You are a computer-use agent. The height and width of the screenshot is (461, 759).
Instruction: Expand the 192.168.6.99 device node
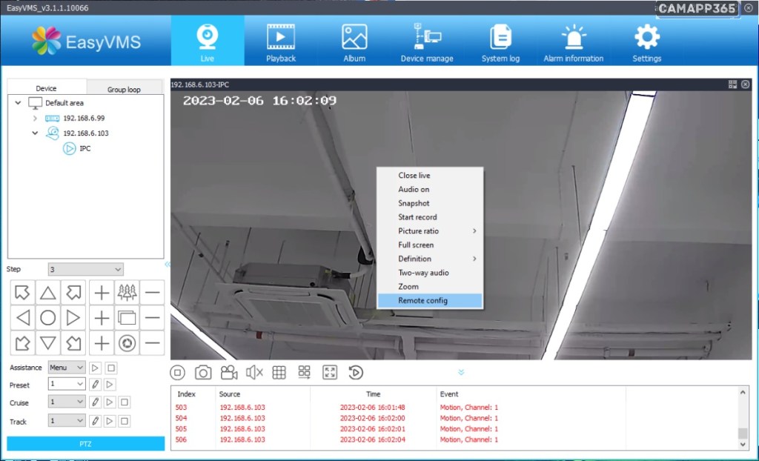[35, 118]
